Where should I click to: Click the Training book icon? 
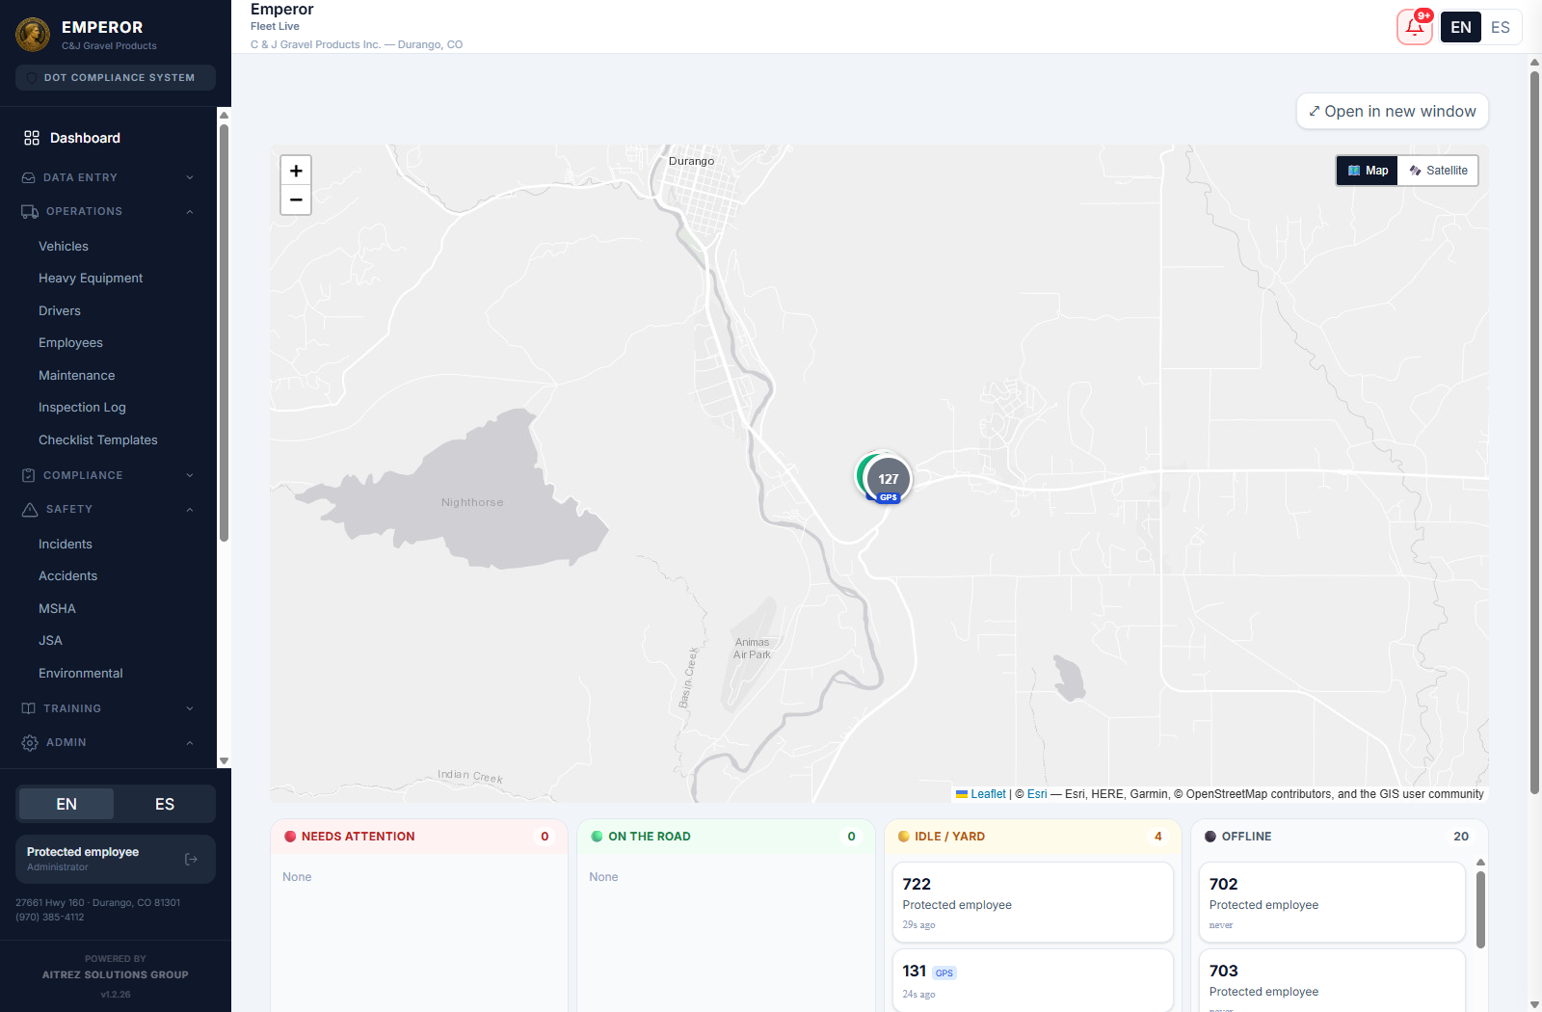[29, 708]
